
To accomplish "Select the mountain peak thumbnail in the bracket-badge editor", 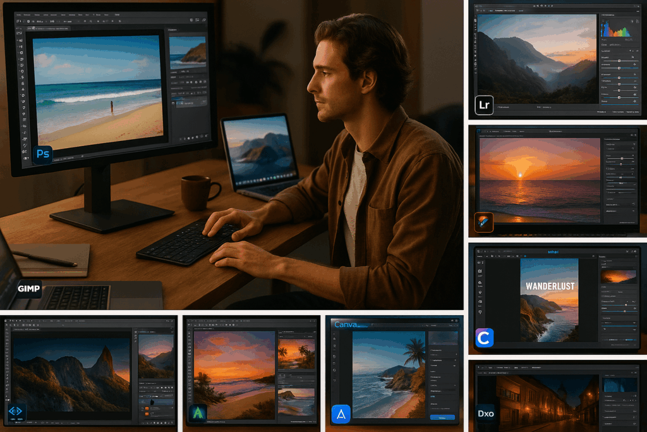I will coord(156,356).
